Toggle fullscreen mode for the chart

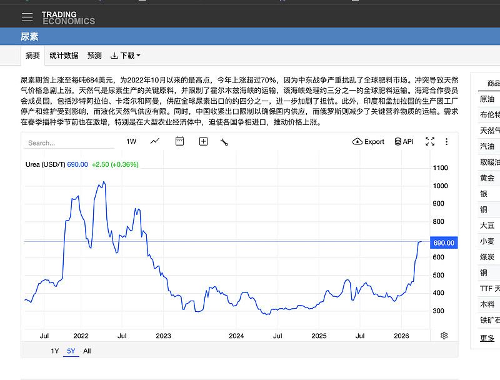[x=430, y=141]
